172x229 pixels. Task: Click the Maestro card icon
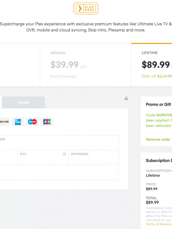(32, 122)
